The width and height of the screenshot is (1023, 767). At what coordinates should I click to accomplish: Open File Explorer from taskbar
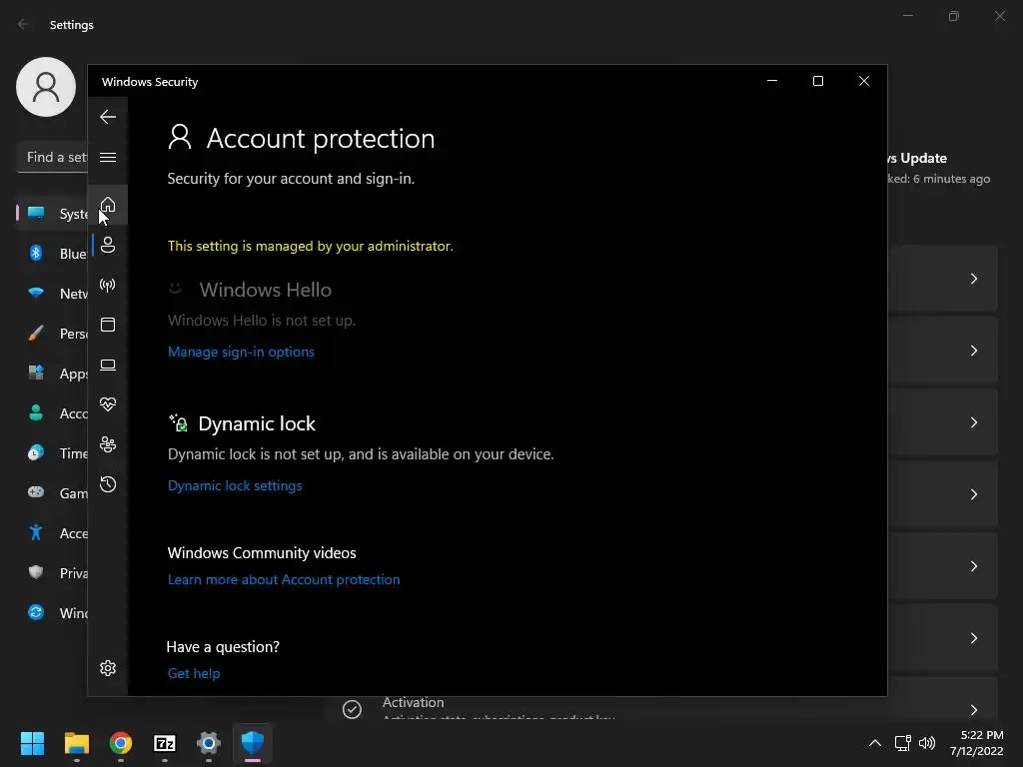pyautogui.click(x=76, y=743)
